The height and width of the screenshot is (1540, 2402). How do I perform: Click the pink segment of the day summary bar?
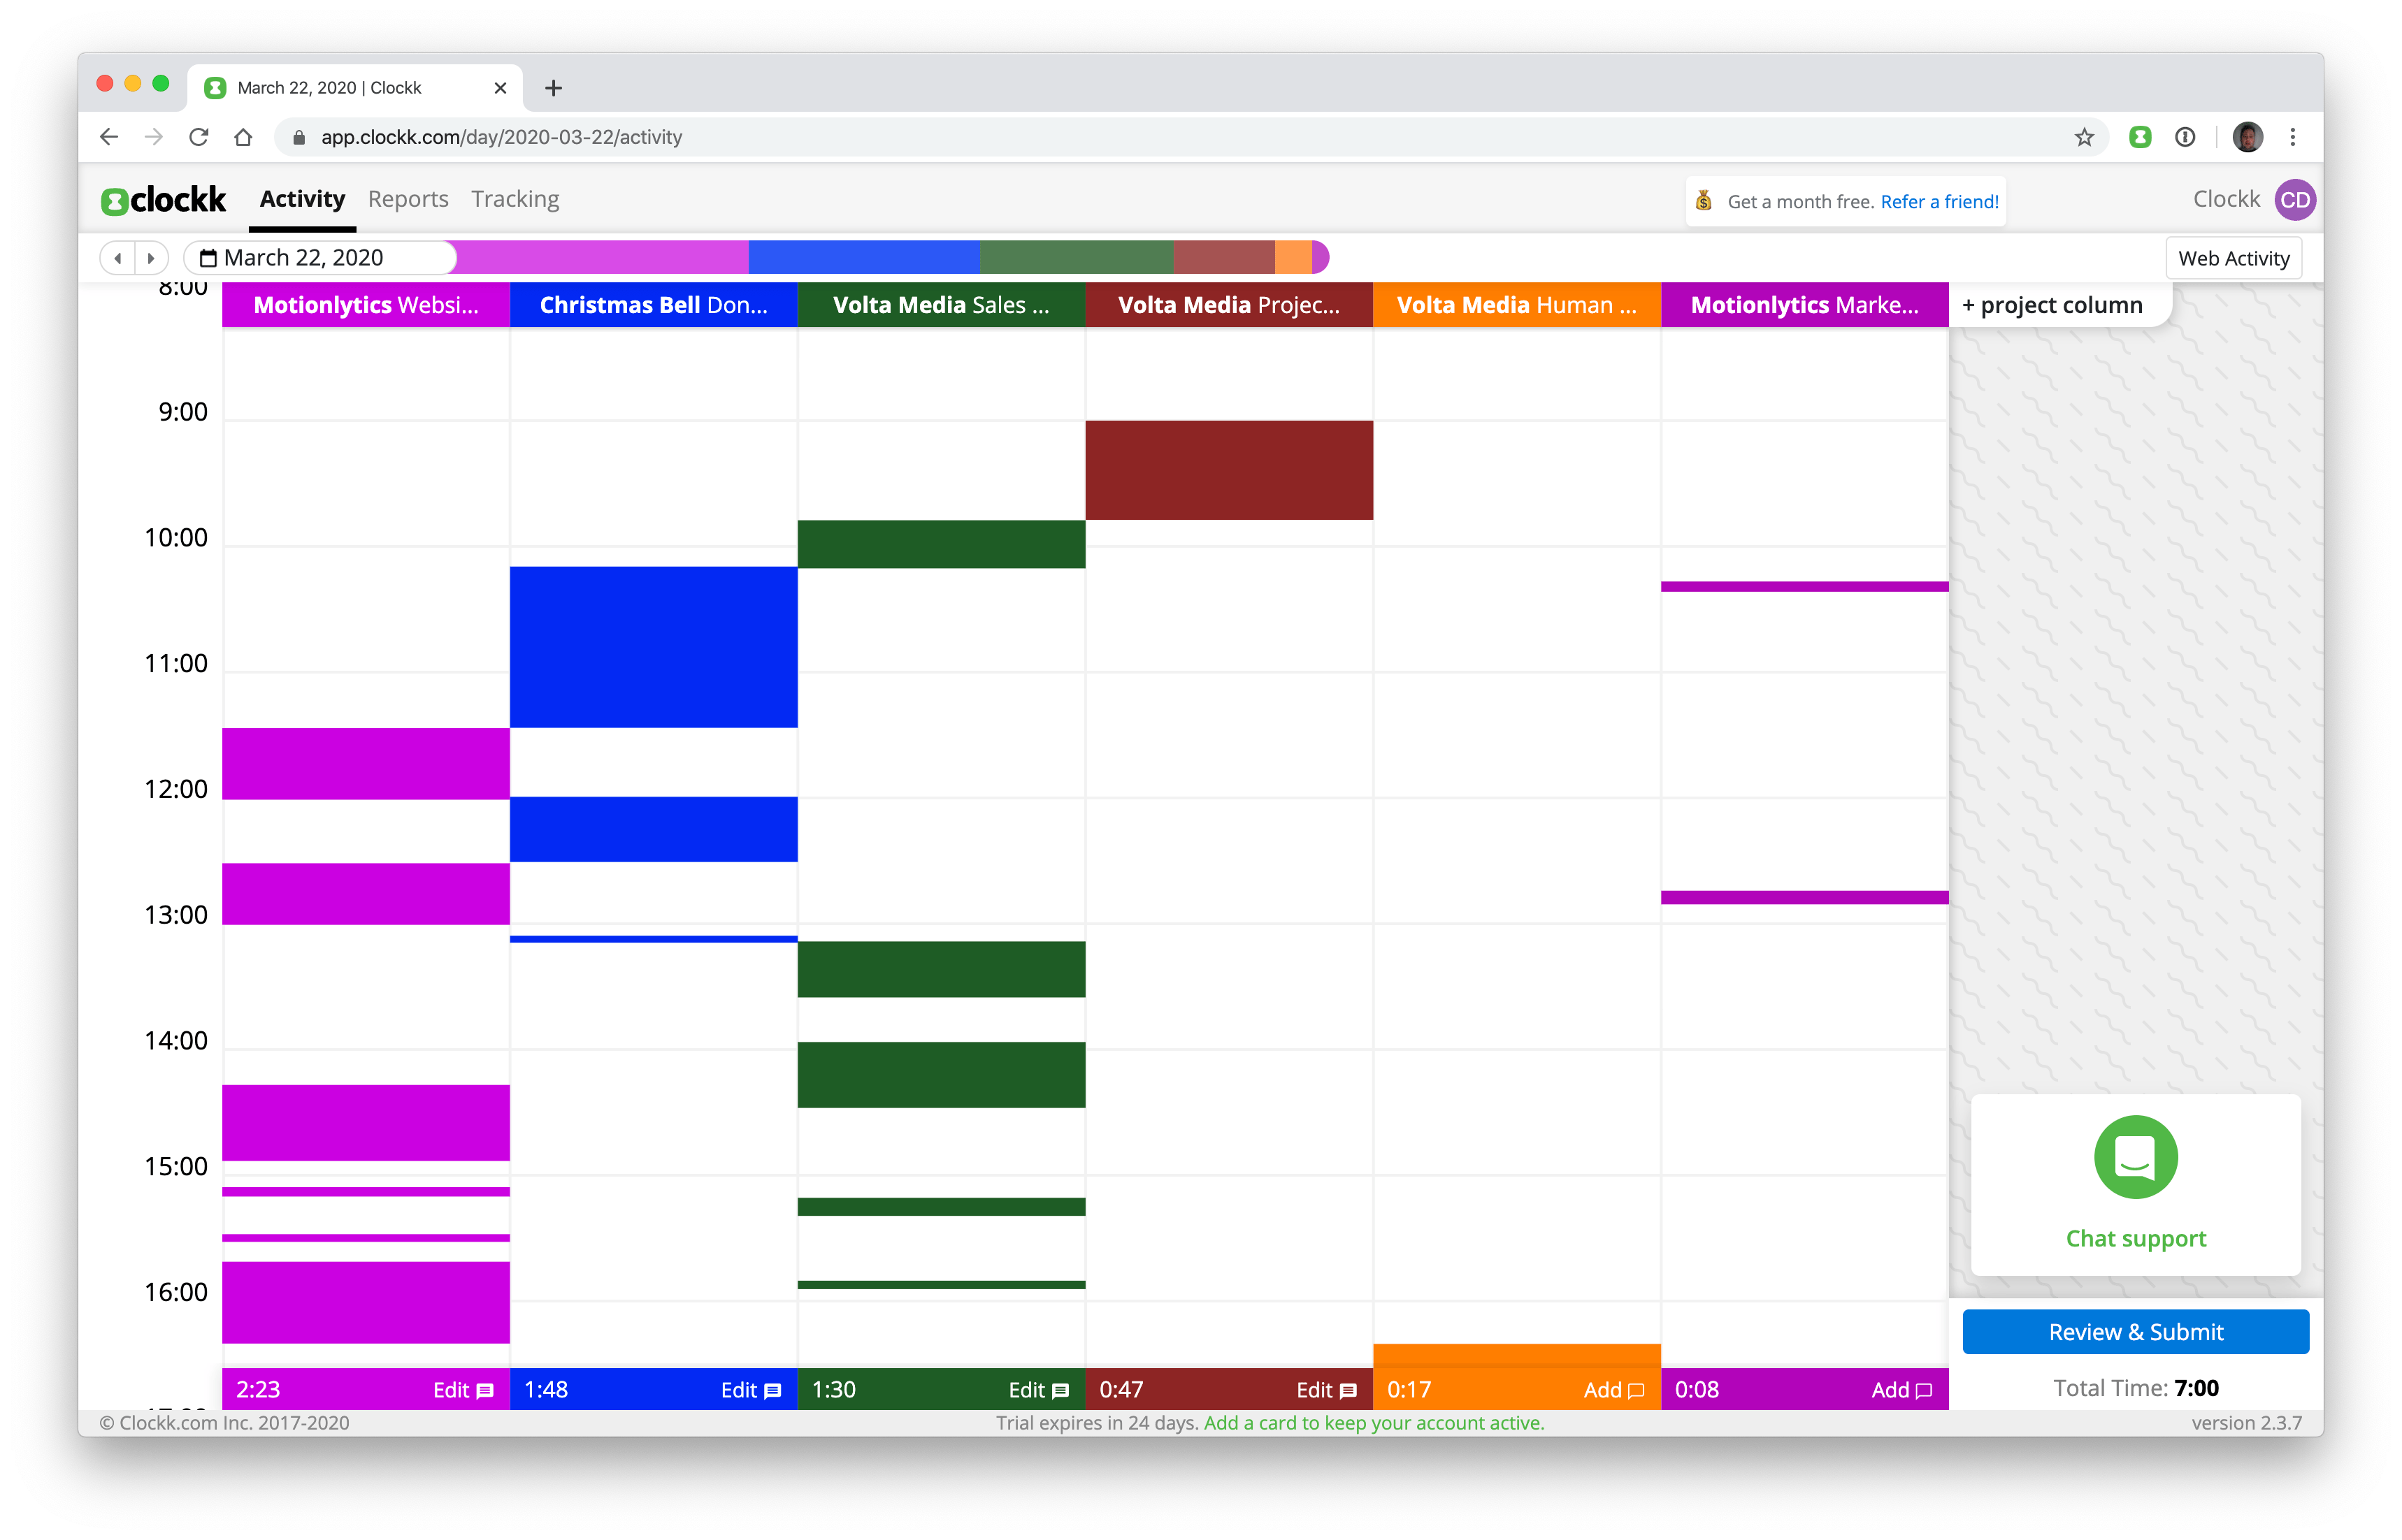pos(603,258)
